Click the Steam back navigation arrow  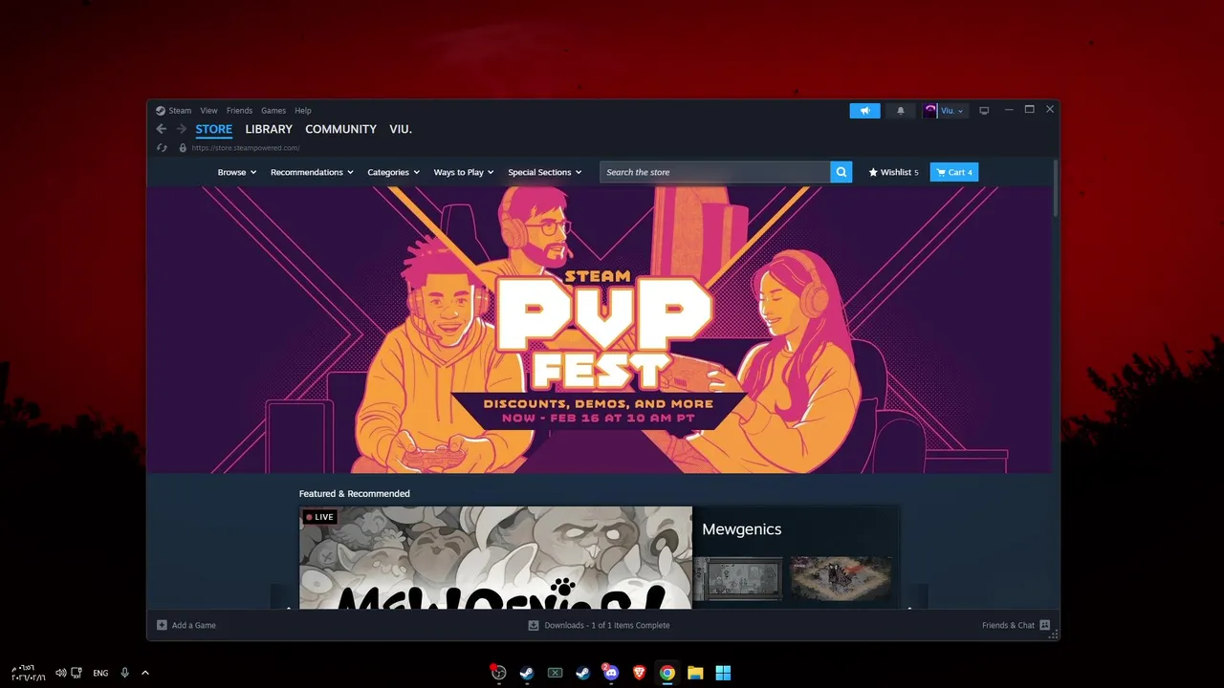point(162,129)
